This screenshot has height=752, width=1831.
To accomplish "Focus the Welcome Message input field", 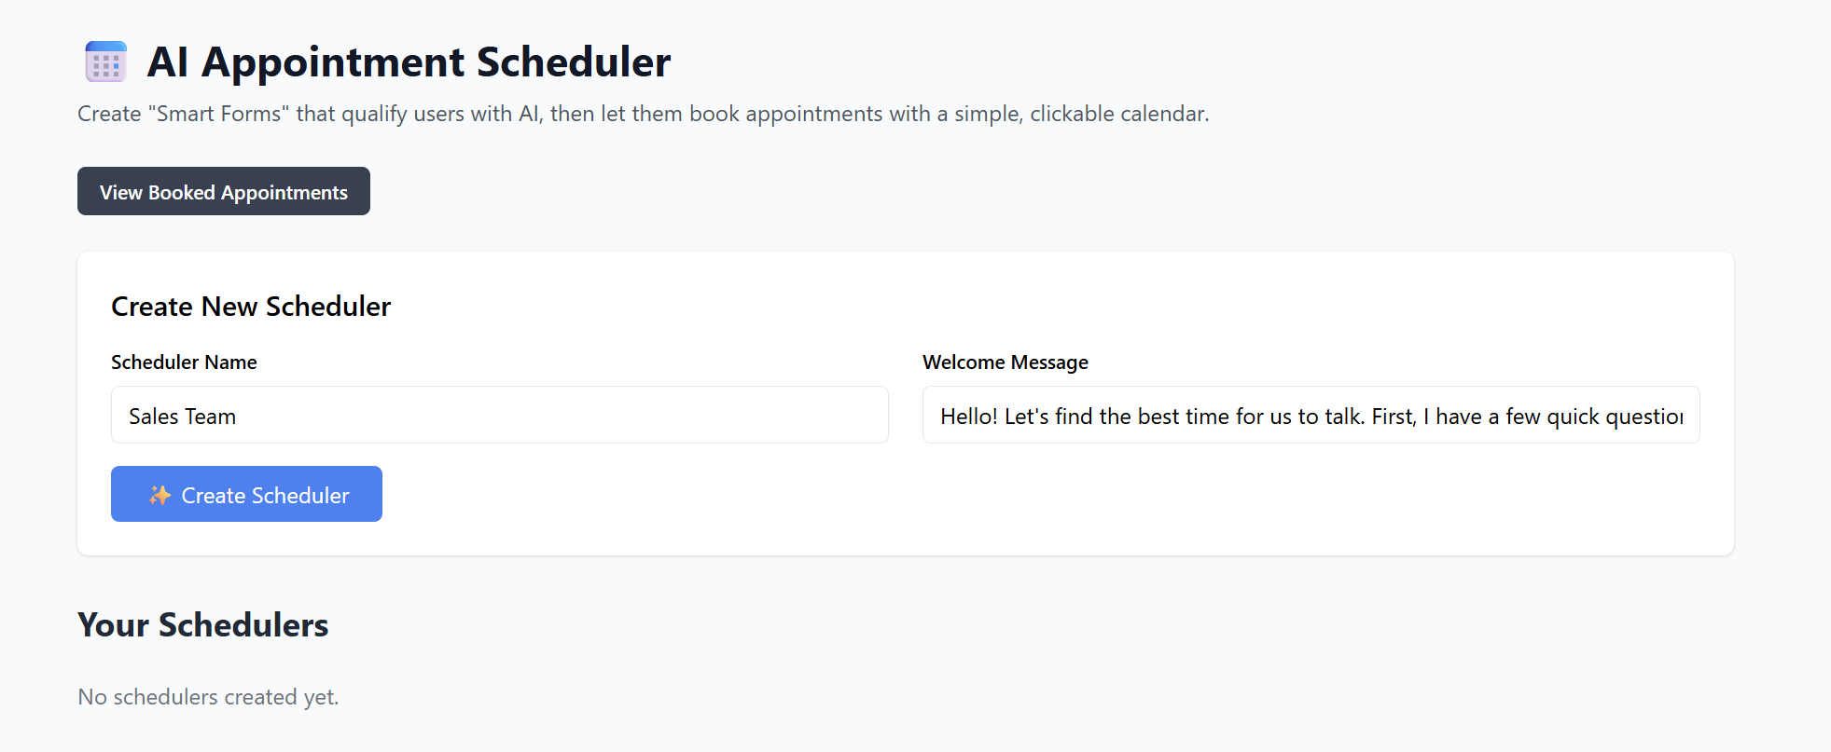I will click(1311, 416).
